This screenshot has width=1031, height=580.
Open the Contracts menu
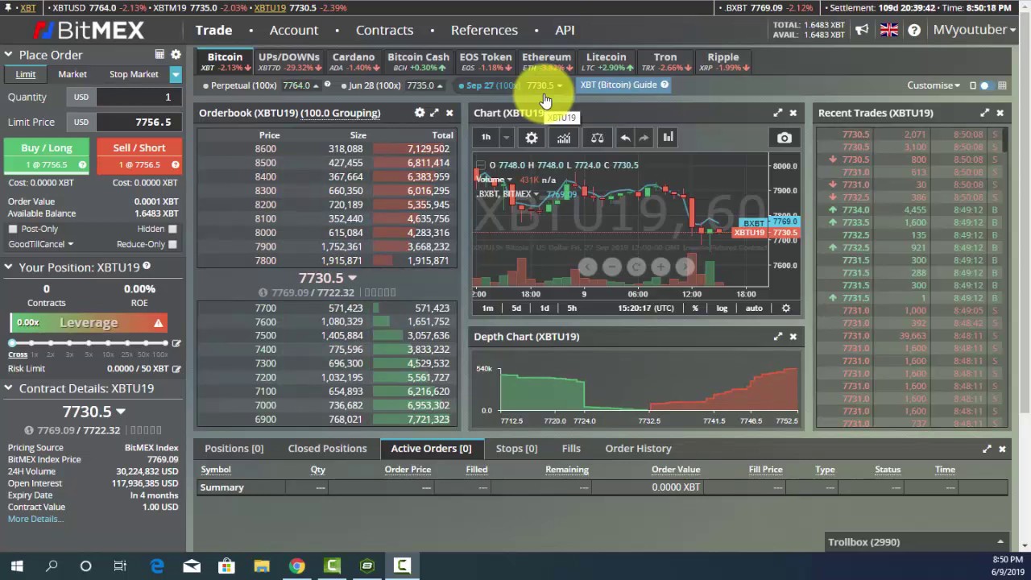point(384,30)
